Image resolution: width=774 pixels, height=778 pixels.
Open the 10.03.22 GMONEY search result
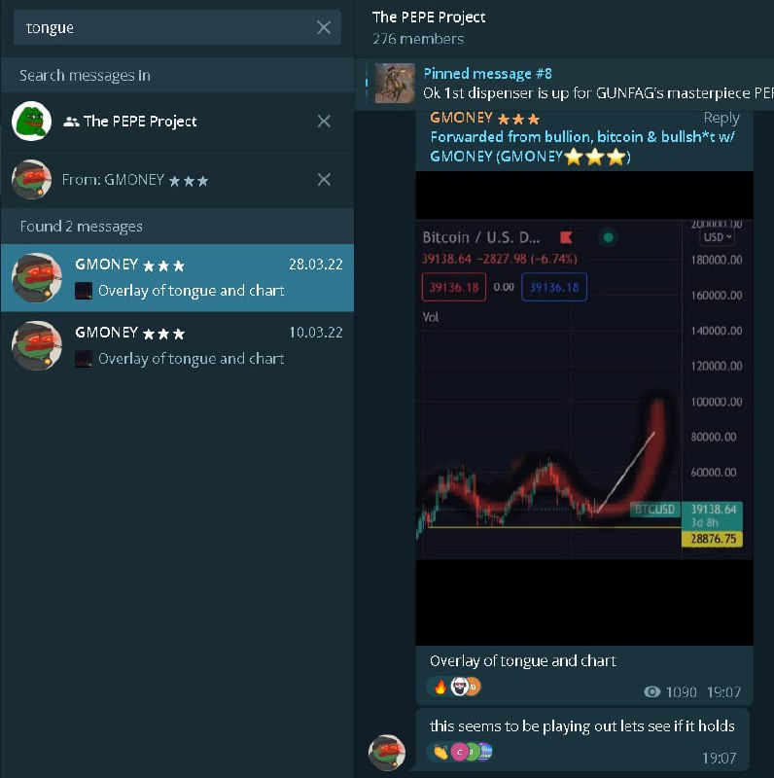click(x=177, y=346)
